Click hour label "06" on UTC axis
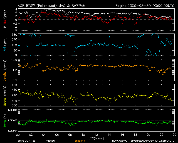The width and height of the screenshot is (178, 143). tap(57, 135)
